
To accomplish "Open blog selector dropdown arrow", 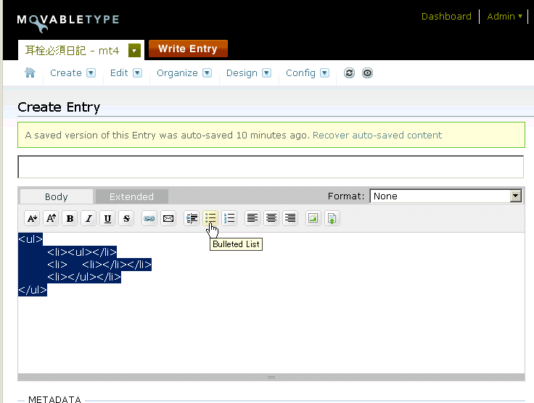I will 134,51.
